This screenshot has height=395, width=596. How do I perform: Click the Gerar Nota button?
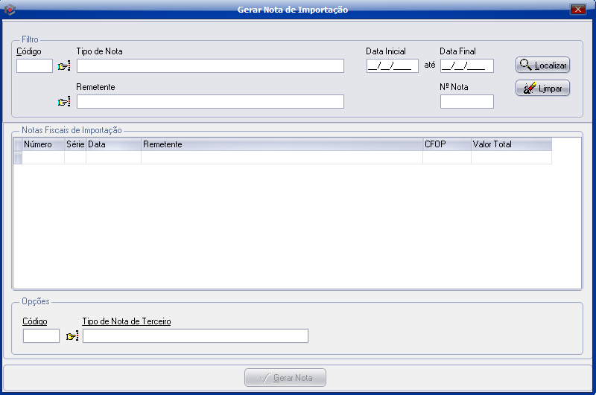pyautogui.click(x=285, y=378)
